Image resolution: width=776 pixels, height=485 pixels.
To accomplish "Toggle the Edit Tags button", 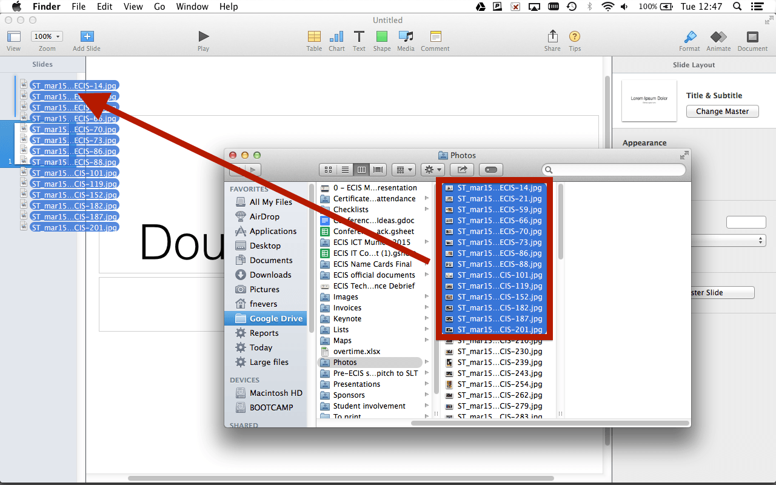I will 490,169.
